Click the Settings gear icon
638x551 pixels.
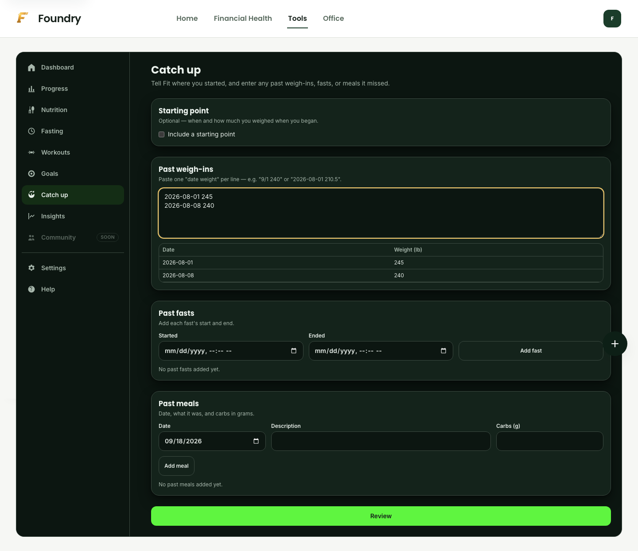pyautogui.click(x=31, y=268)
